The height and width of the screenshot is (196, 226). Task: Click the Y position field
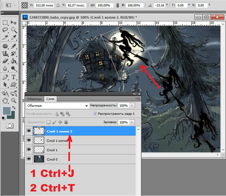[76, 5]
